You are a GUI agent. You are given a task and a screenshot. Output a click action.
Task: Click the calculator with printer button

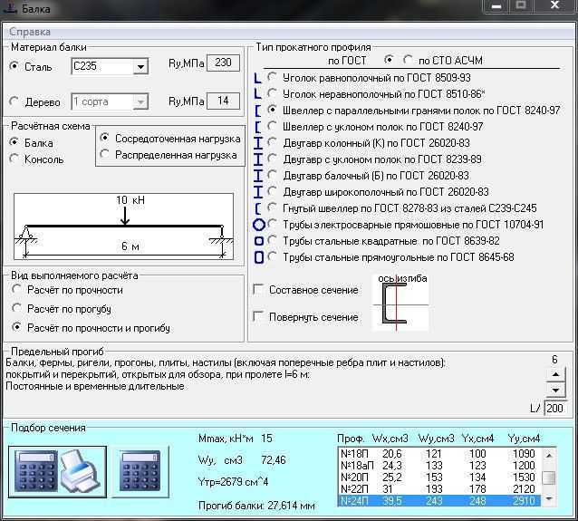[x=57, y=471]
